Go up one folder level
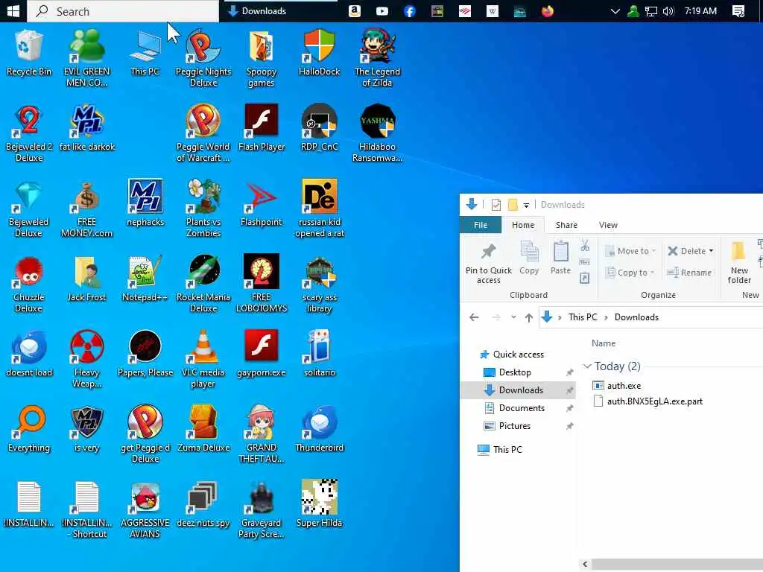 pyautogui.click(x=529, y=317)
